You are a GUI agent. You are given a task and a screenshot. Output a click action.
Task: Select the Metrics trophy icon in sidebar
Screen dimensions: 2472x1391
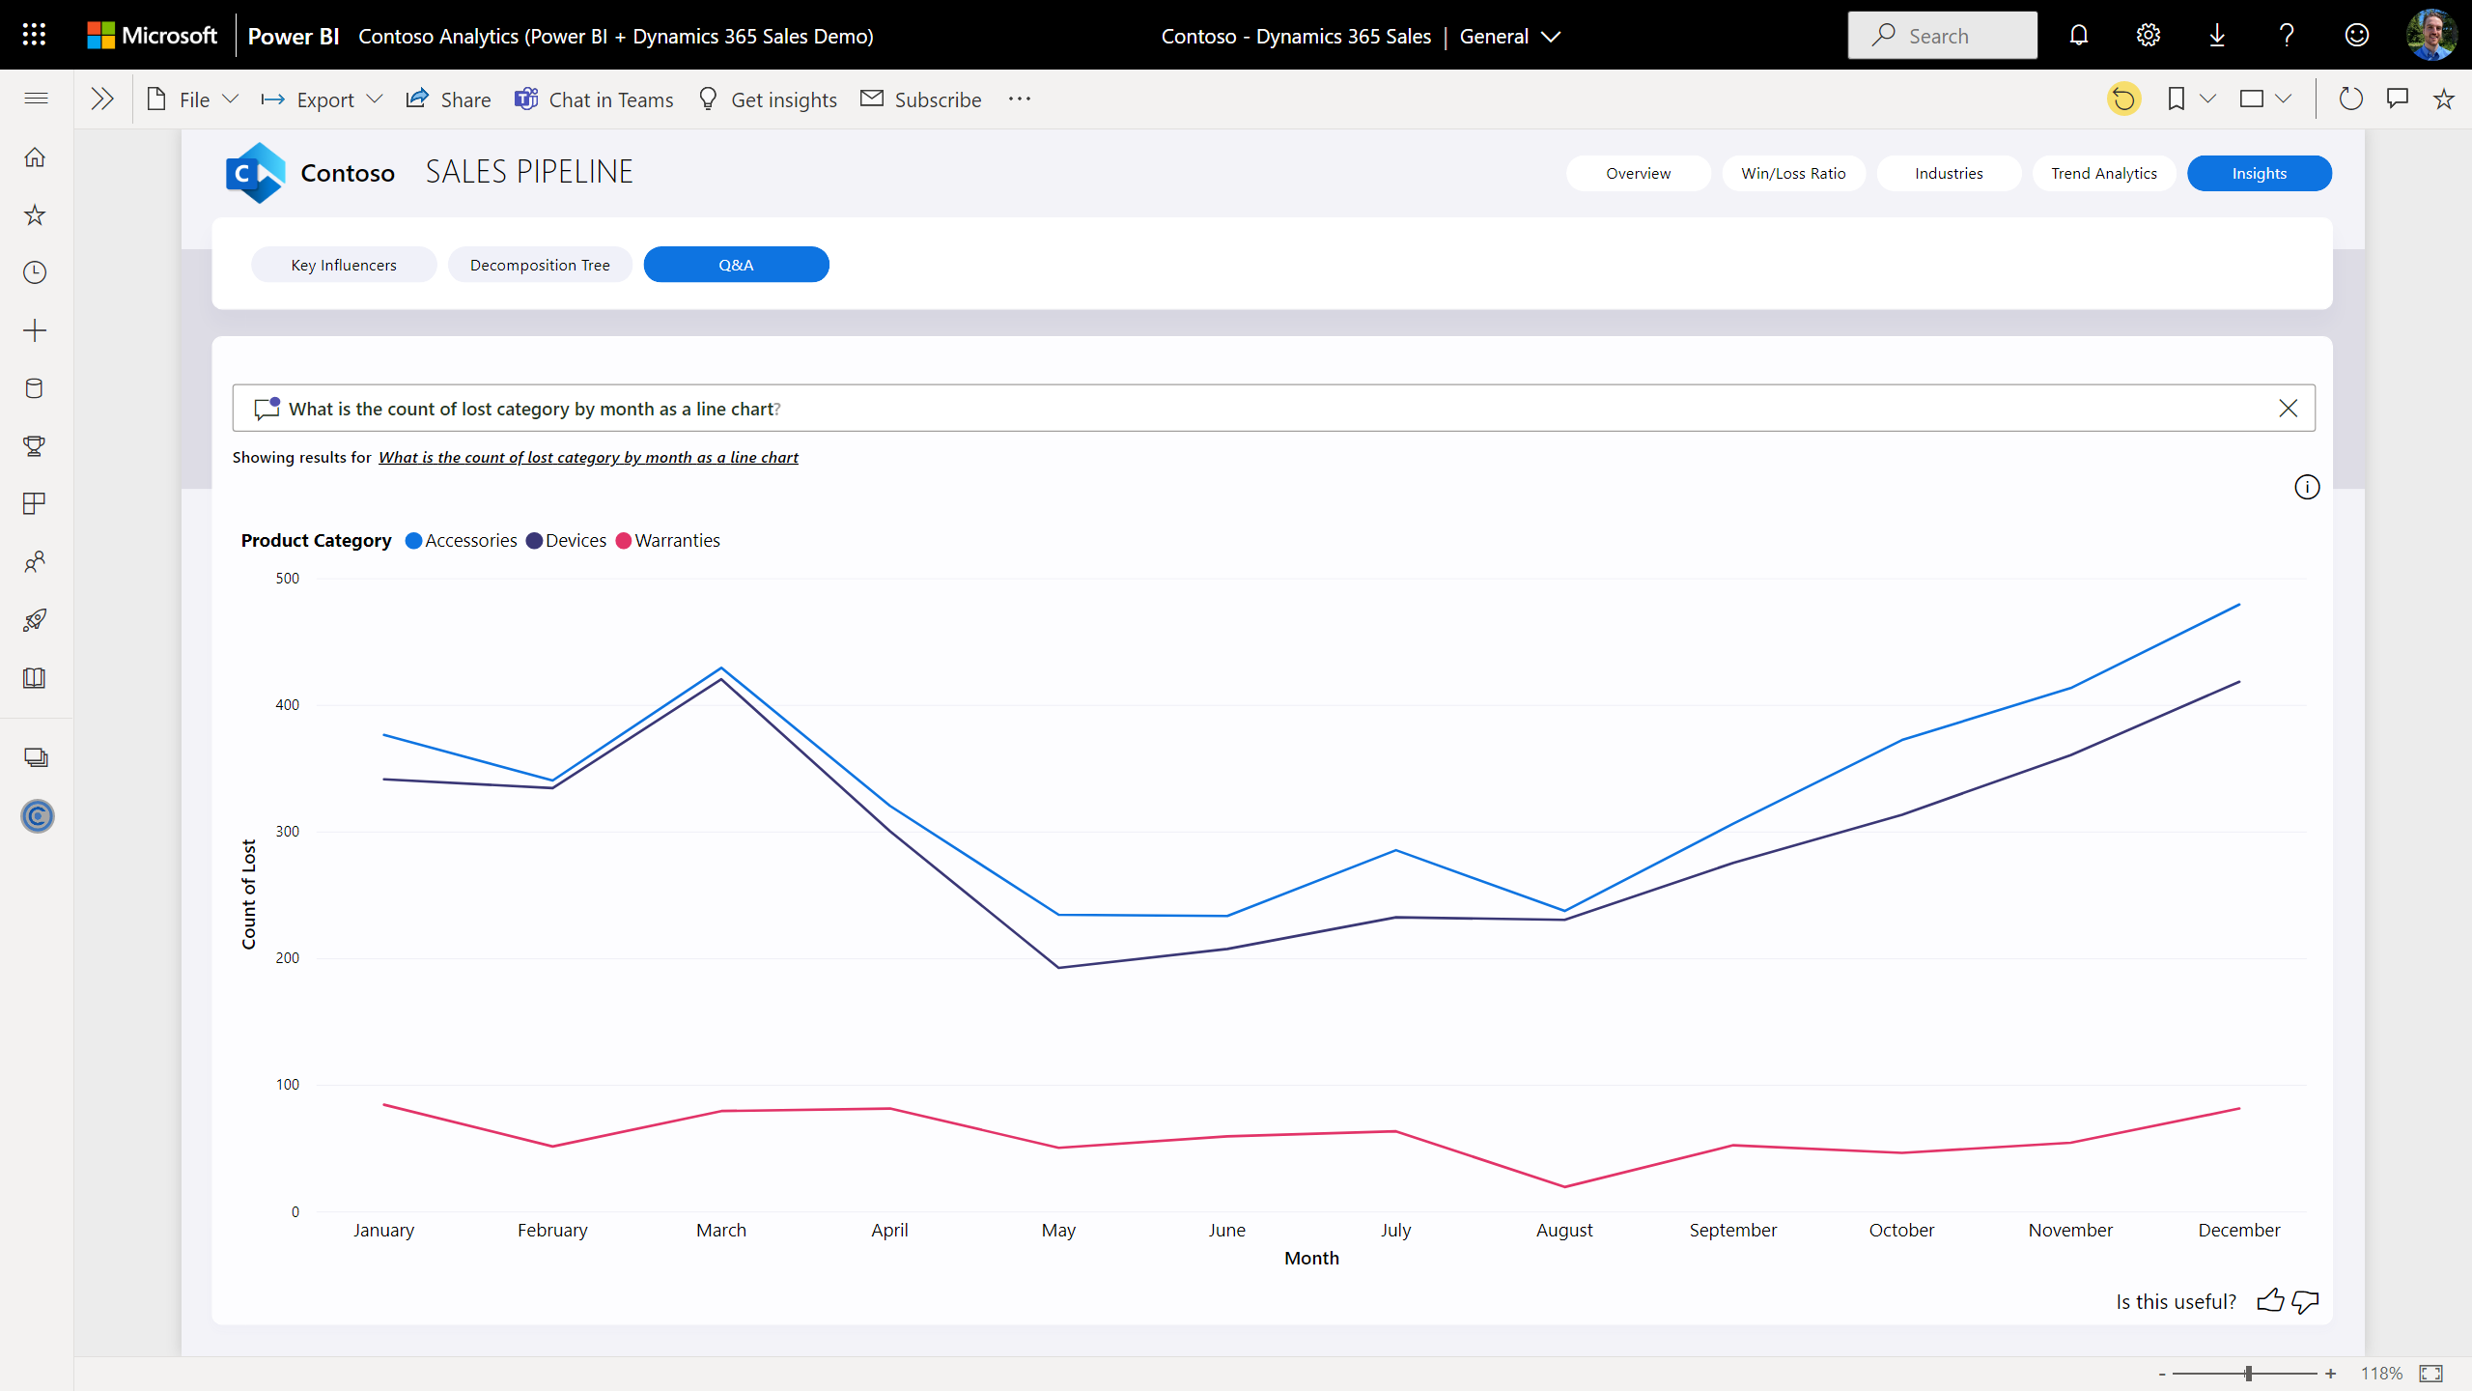(x=35, y=446)
